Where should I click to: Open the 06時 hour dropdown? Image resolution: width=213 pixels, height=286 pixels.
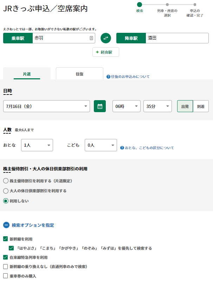click(x=127, y=106)
